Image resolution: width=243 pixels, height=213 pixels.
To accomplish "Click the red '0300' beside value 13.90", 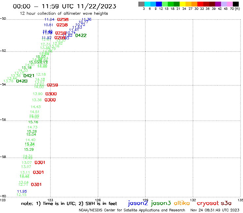I will coord(51,94).
